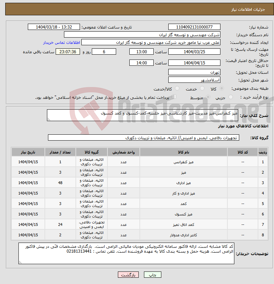Click request creator field علی عرب نیا
This screenshot has height=284, width=274.
(151, 42)
